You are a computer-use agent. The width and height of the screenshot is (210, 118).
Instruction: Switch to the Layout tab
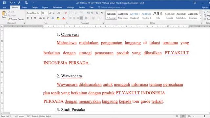click(x=45, y=8)
